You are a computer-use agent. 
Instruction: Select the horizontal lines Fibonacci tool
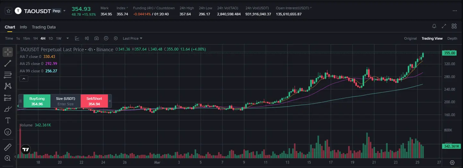(x=8, y=75)
